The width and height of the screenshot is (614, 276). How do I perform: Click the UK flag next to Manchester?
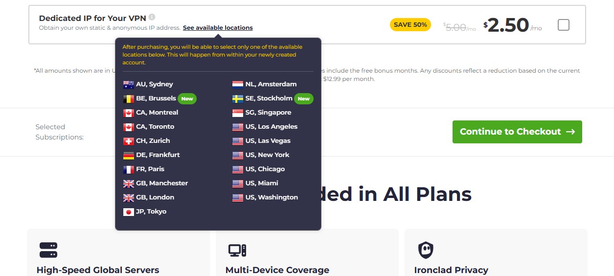pyautogui.click(x=129, y=183)
